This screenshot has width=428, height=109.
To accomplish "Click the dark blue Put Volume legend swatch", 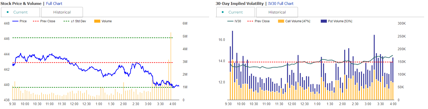I will (324, 21).
